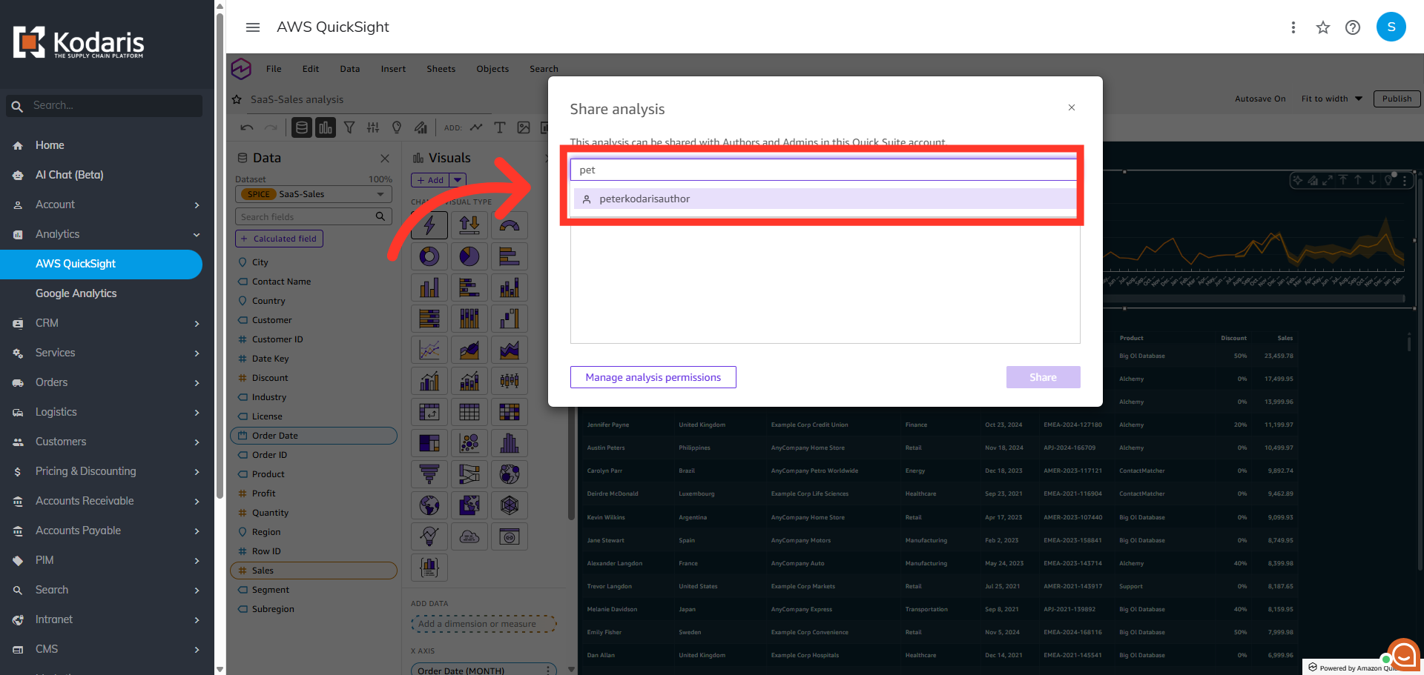Open the Objects menu
This screenshot has width=1424, height=675.
point(492,69)
